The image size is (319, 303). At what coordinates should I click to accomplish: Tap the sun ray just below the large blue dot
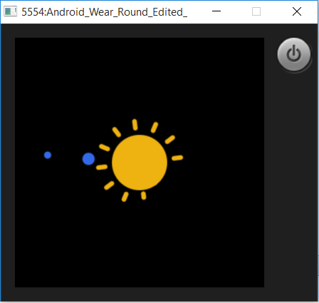coord(102,167)
